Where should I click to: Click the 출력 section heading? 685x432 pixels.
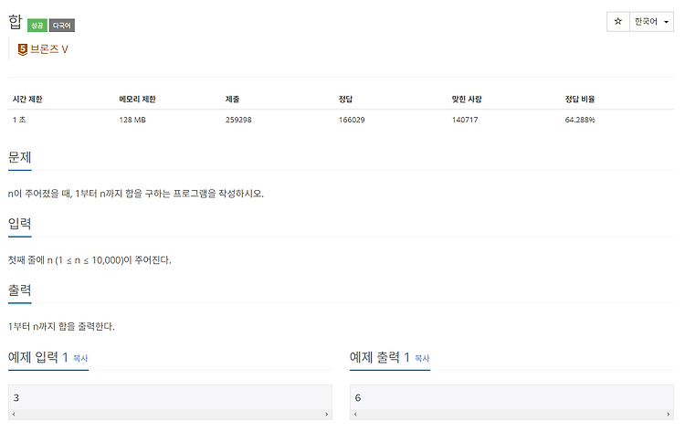pyautogui.click(x=20, y=290)
